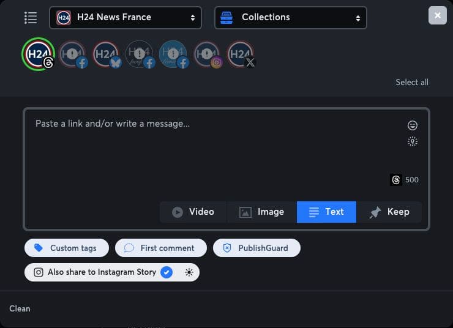Toggle the third Facebook account with blue avatar

coord(174,54)
